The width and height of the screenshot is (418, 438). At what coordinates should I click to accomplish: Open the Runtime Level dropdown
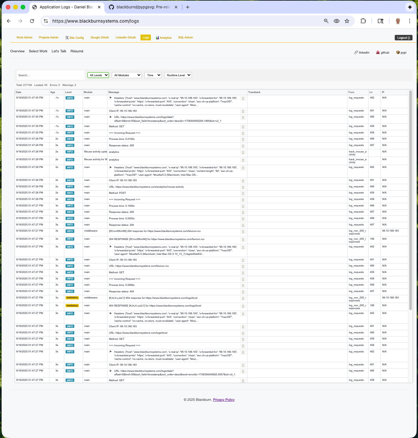pos(178,75)
